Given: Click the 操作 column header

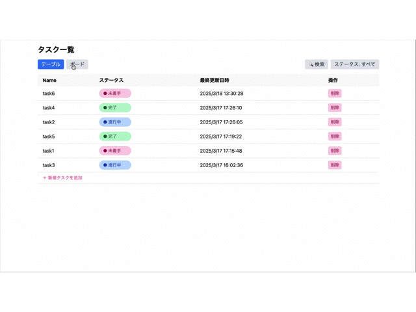Looking at the screenshot, I should (x=333, y=80).
